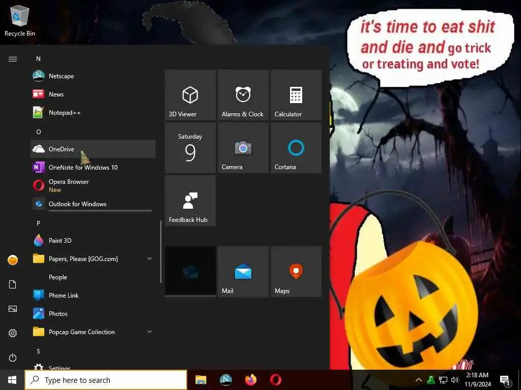This screenshot has height=390, width=521.
Task: Open the Photos app
Action: coord(93,313)
